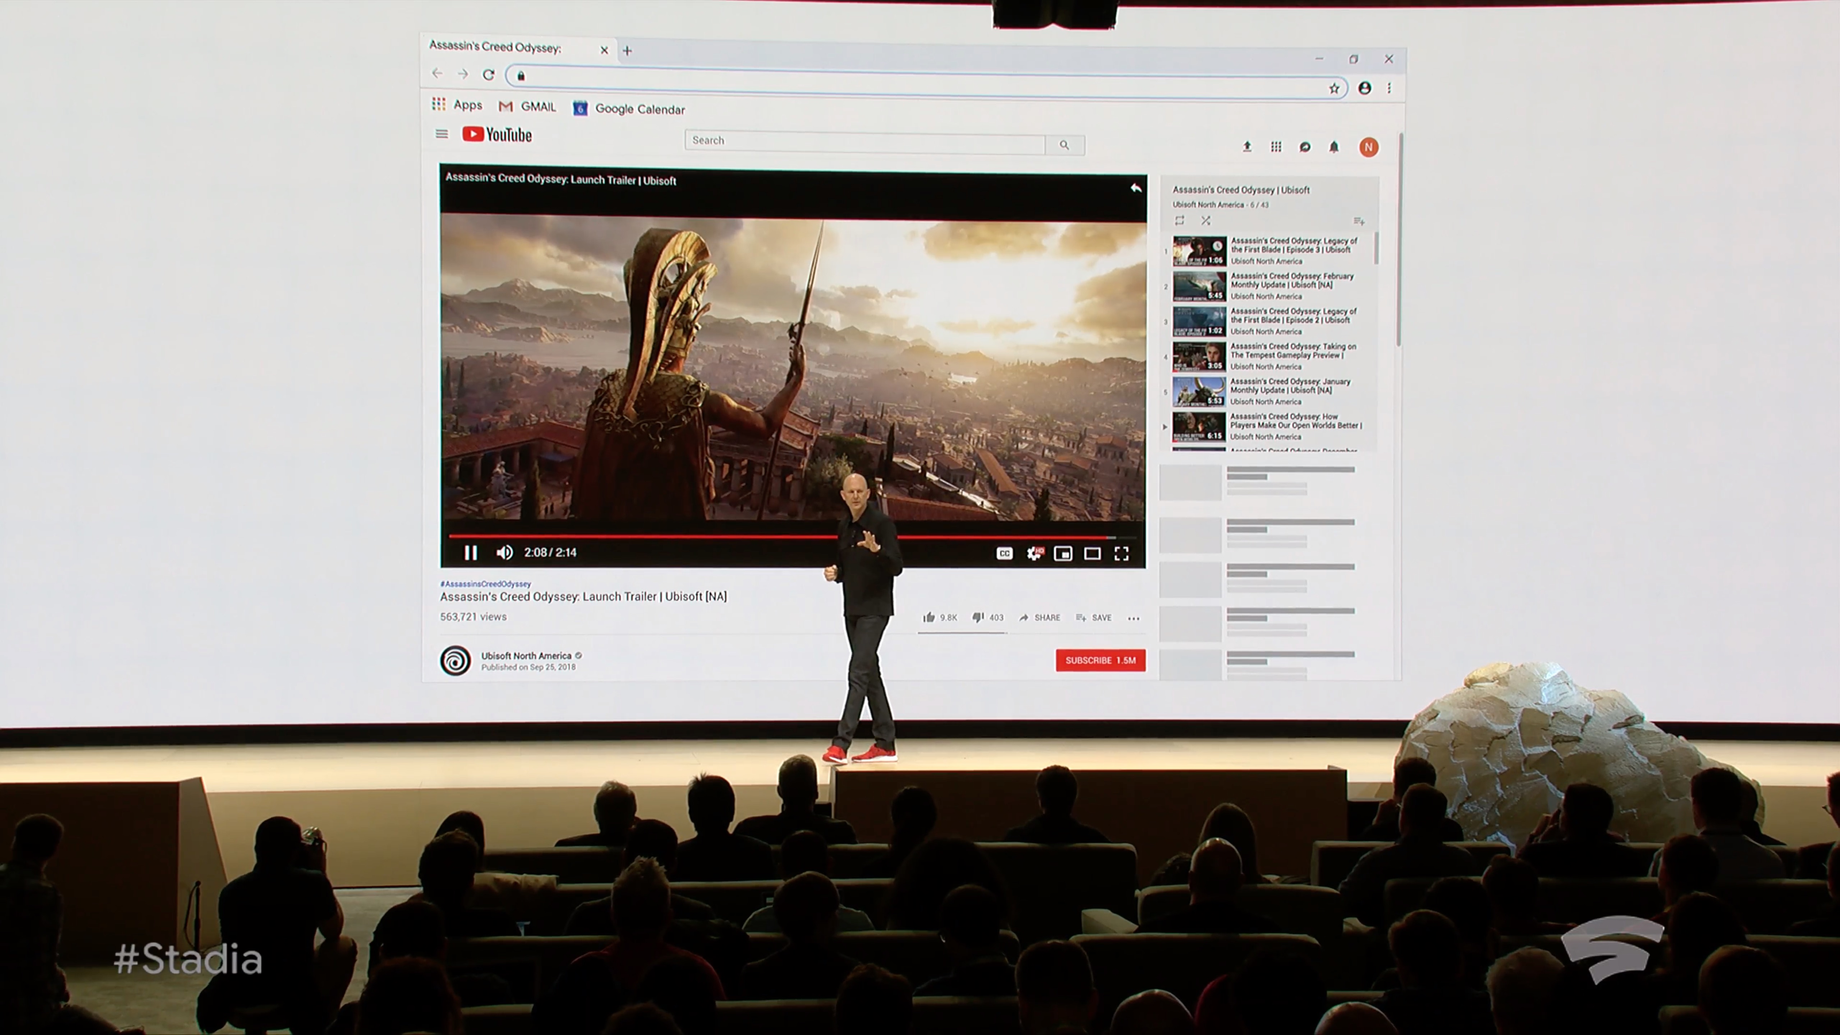Enter fullscreen mode
The image size is (1840, 1035).
coord(1121,553)
